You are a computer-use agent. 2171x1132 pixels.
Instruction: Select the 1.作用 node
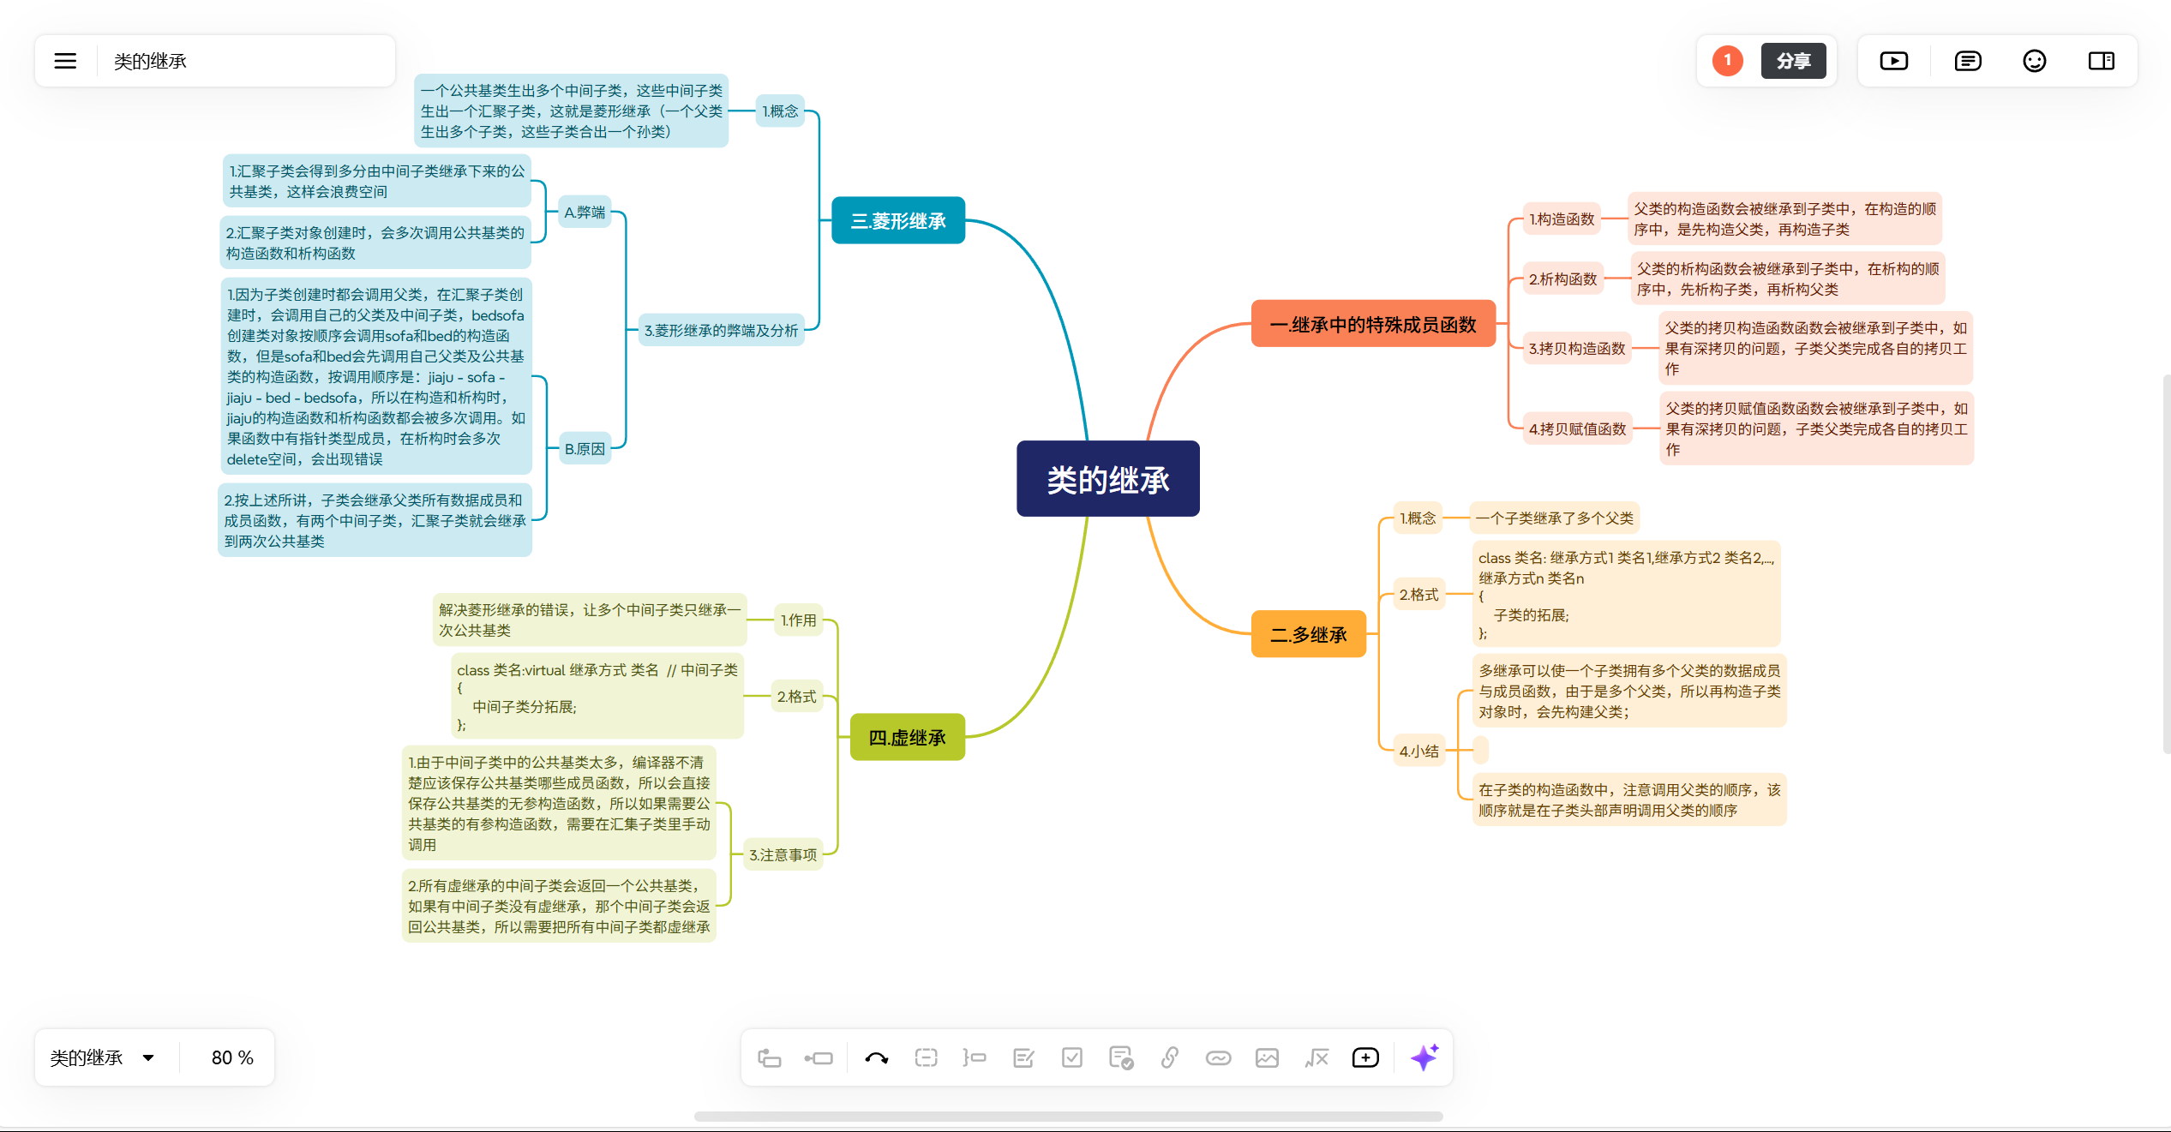click(798, 620)
